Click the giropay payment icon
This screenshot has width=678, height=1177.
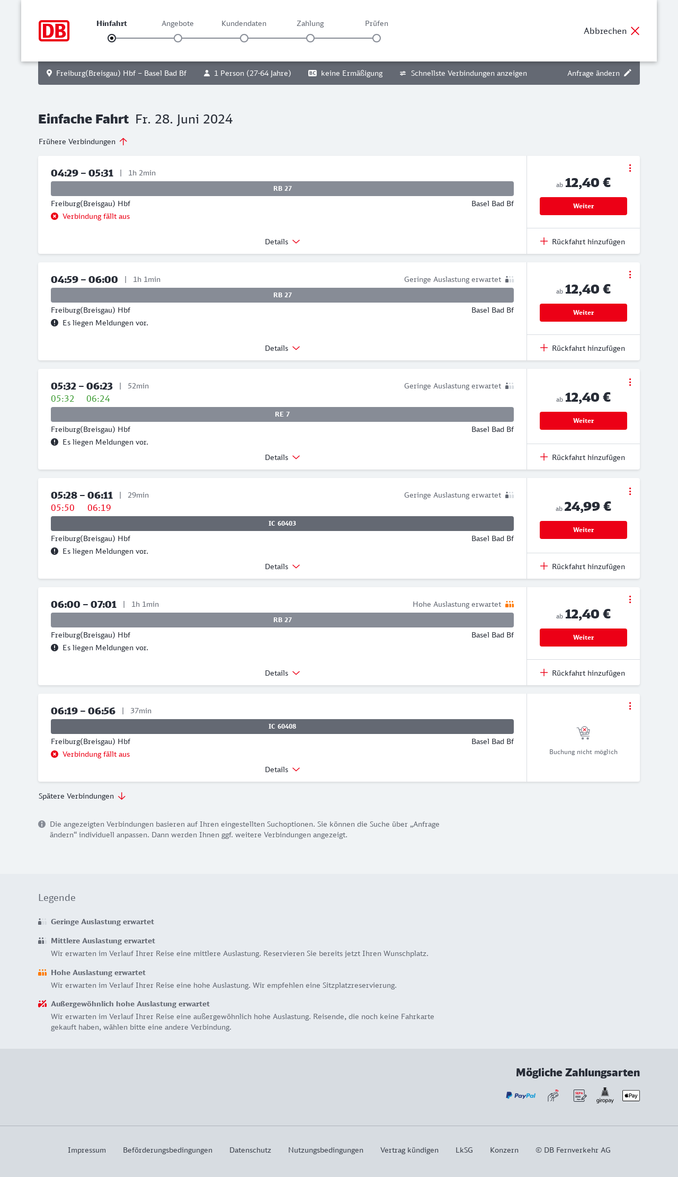point(605,1095)
